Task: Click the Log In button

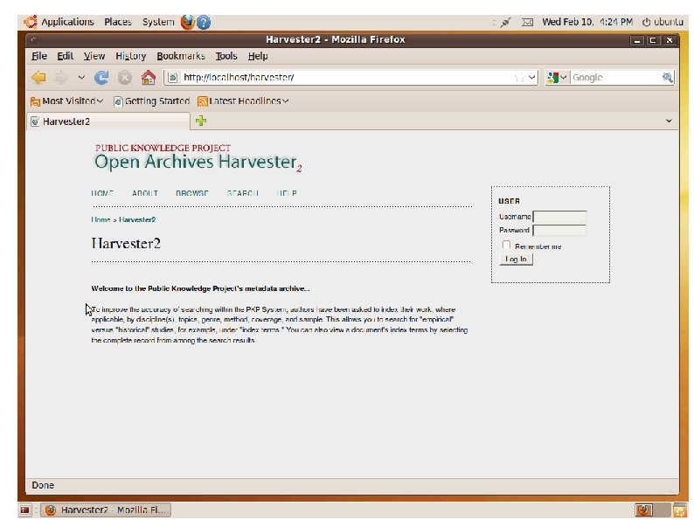Action: pos(516,259)
